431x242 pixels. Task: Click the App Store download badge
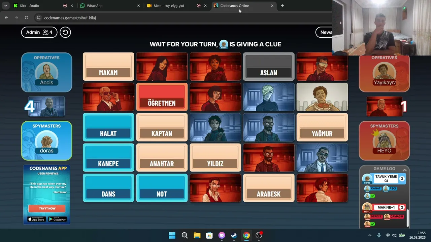coord(36,219)
